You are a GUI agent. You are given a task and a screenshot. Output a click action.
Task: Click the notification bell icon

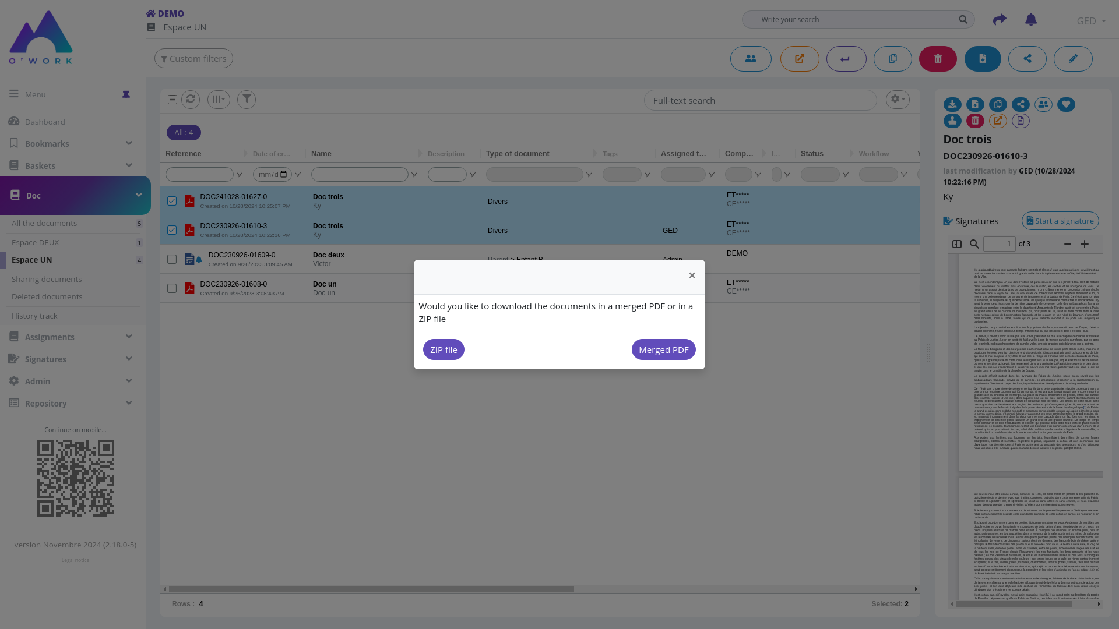click(1030, 20)
